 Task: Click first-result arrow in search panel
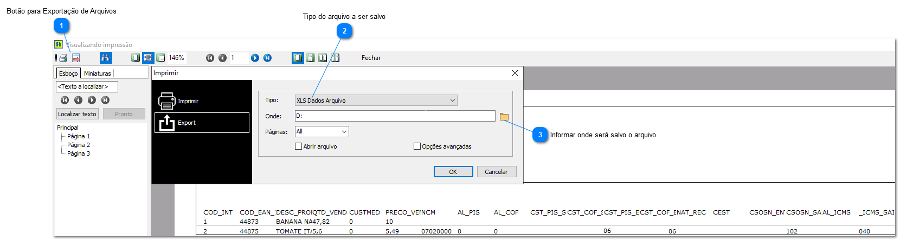65,100
